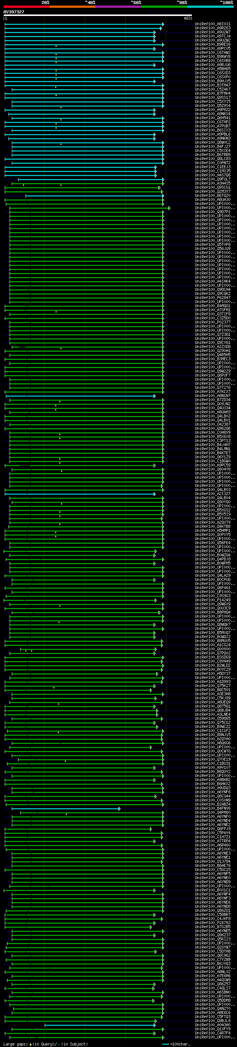
Task: Select the UniRef100_Q56JU9 label
Action: [x=213, y=249]
